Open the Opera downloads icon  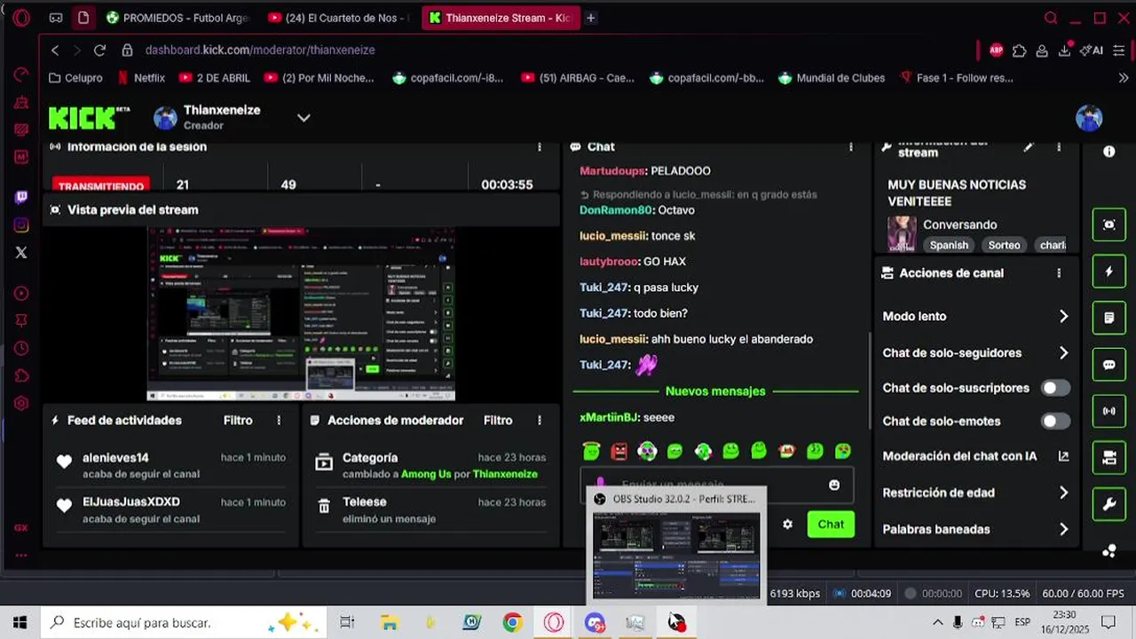tap(1064, 51)
